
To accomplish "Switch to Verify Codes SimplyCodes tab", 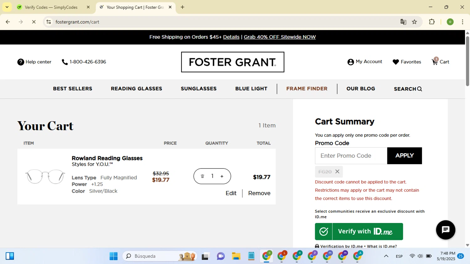I will [51, 7].
